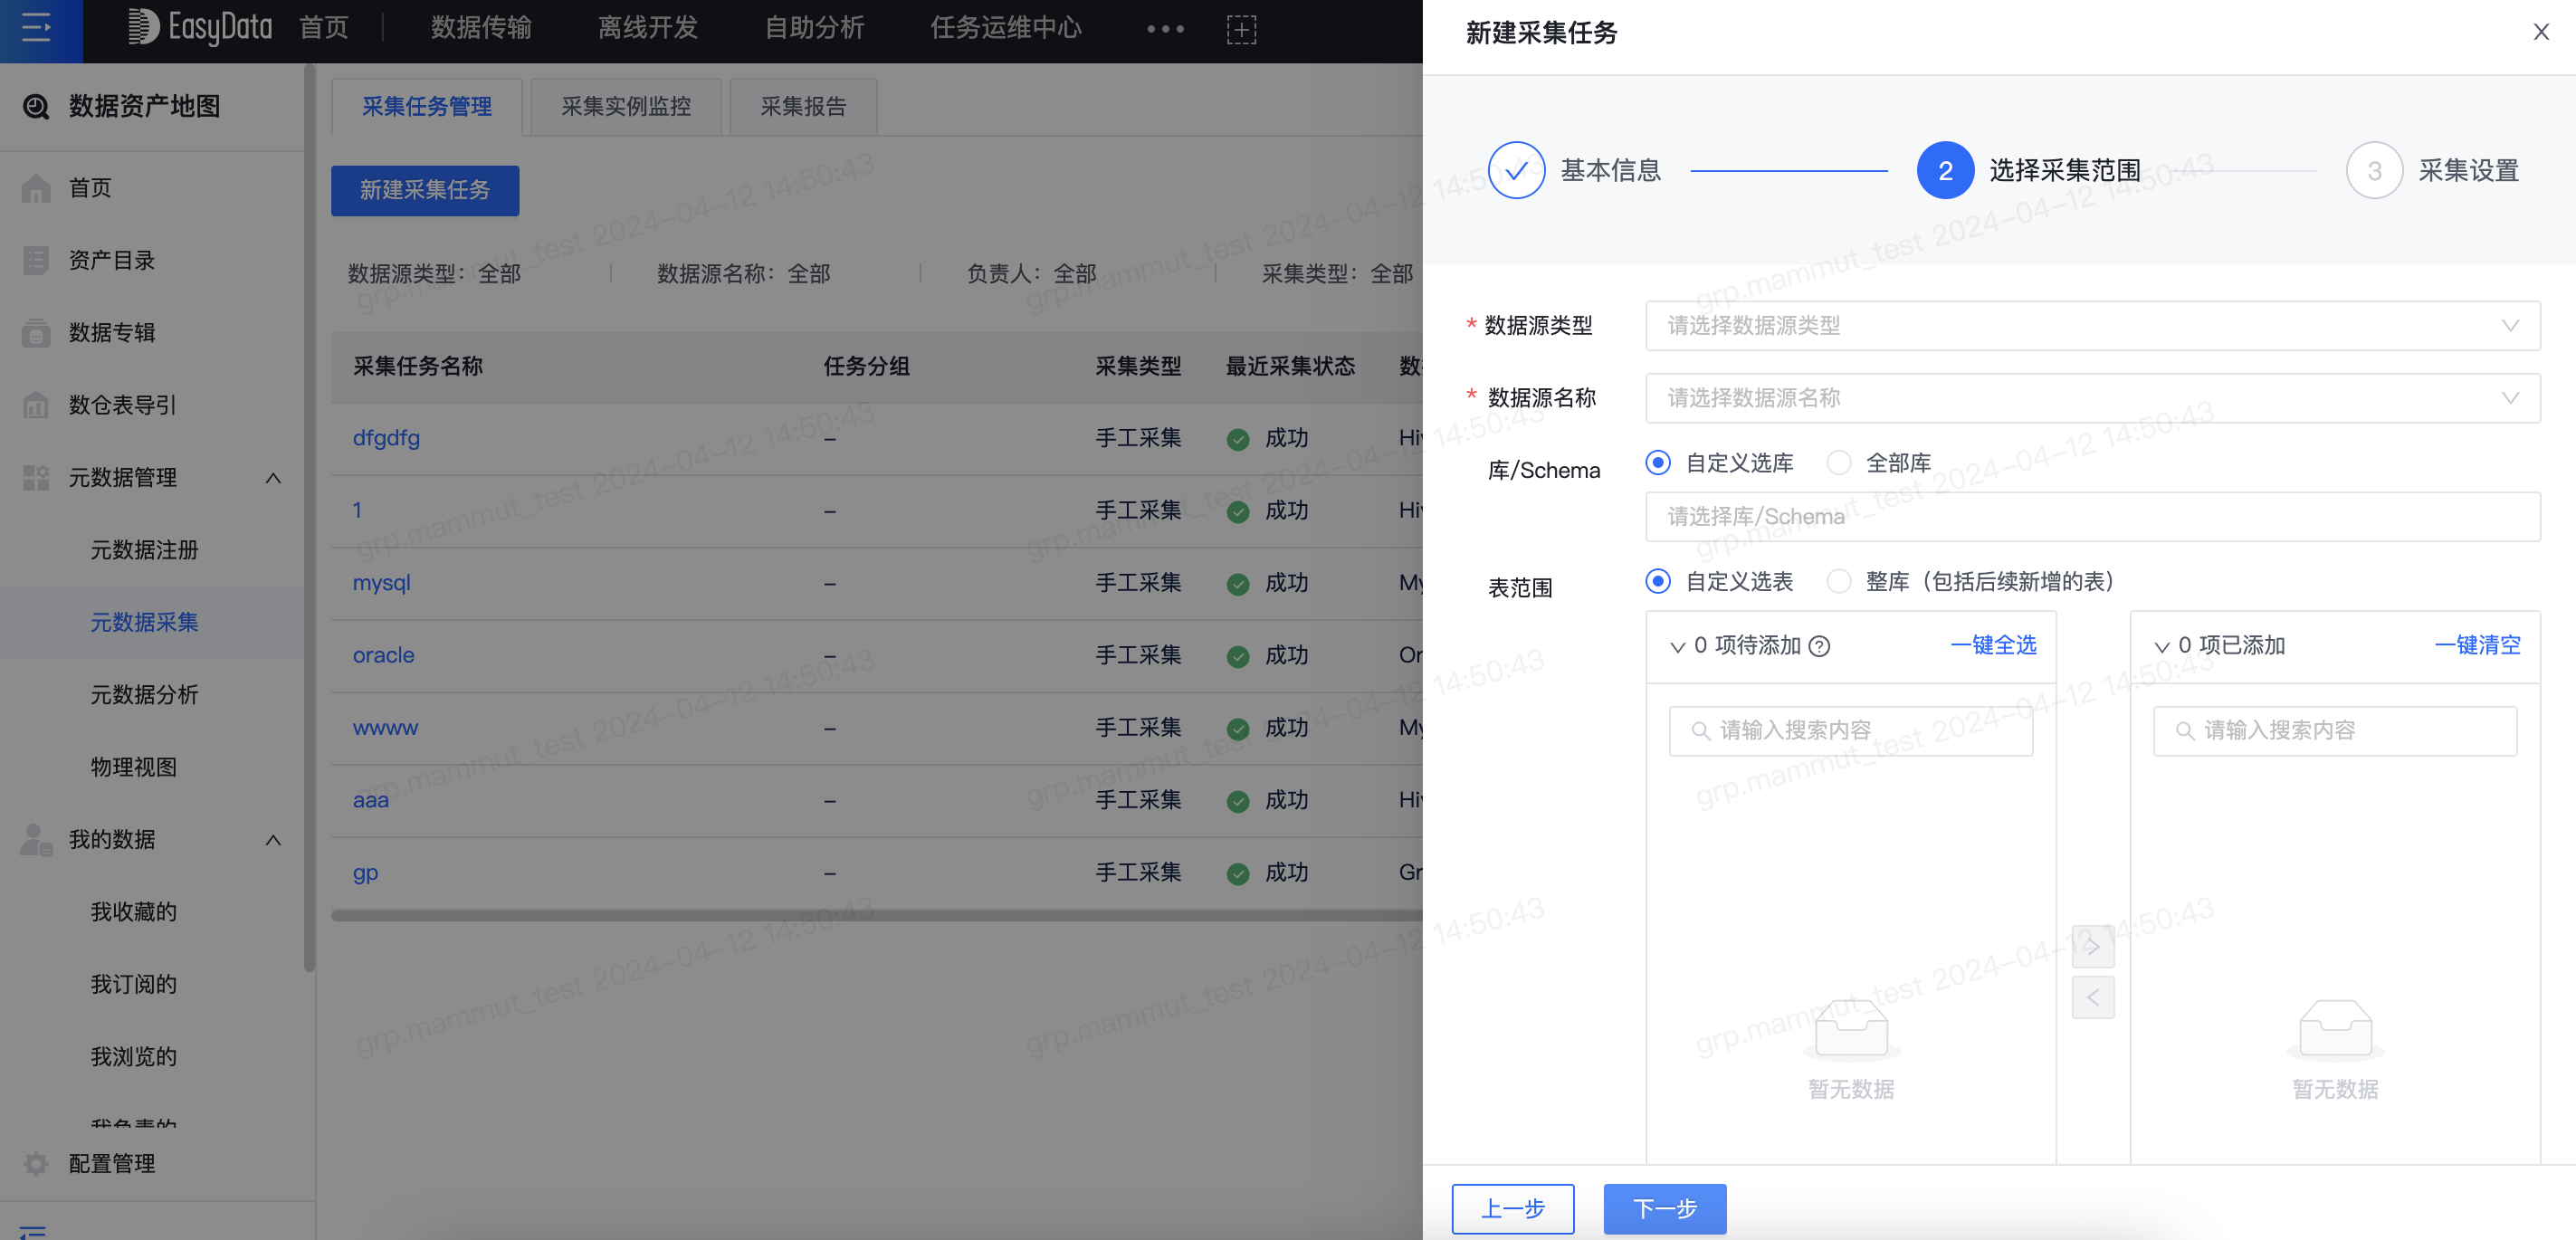Open the three-dots more menu in navbar
This screenshot has width=2576, height=1240.
pyautogui.click(x=1165, y=29)
